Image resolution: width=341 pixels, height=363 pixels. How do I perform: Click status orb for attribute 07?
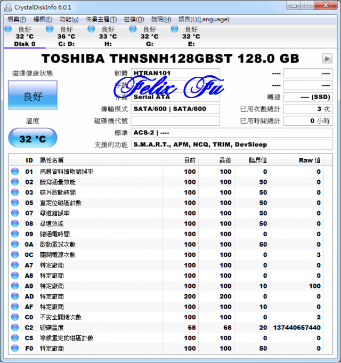[15, 213]
